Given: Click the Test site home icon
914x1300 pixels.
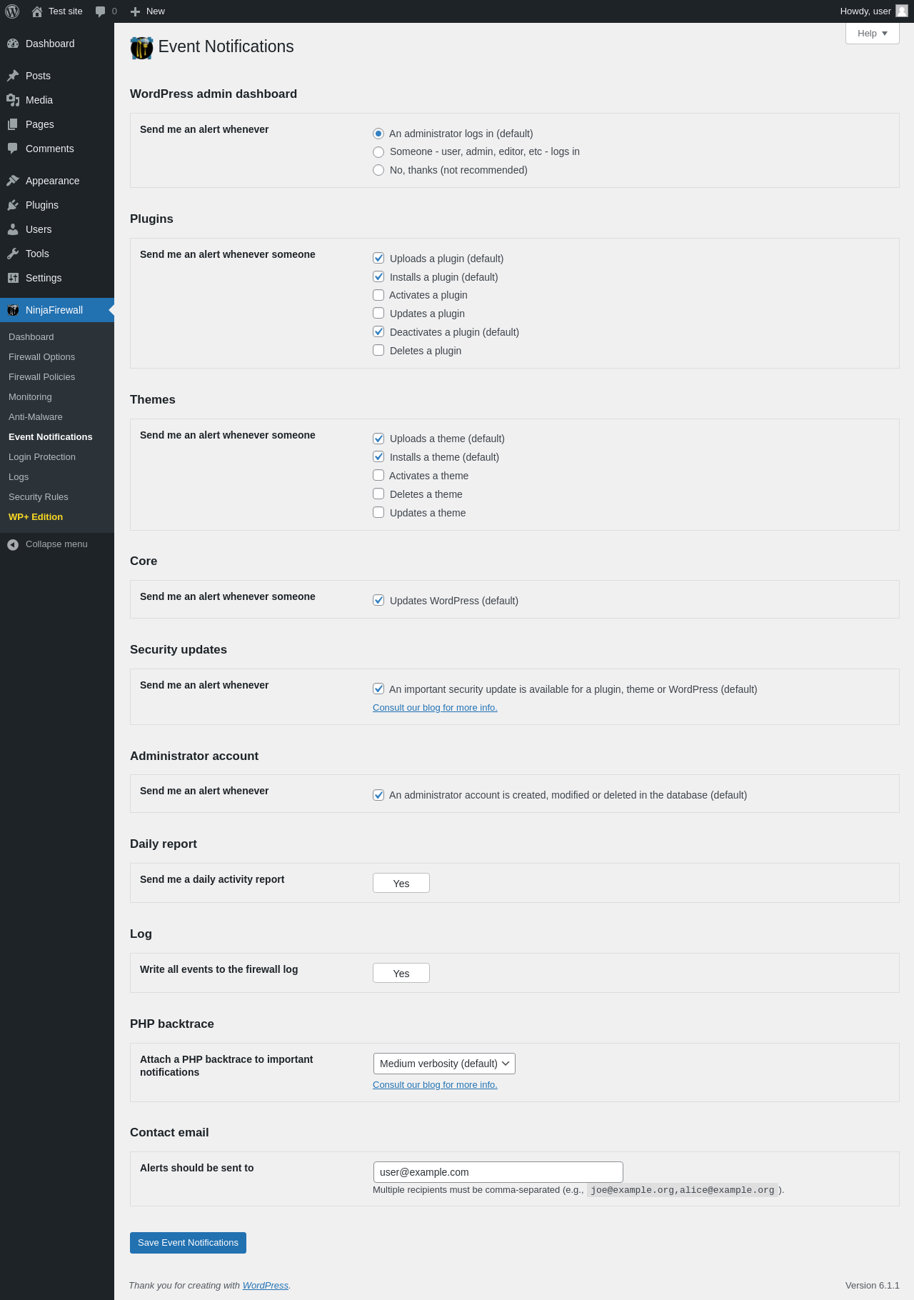Looking at the screenshot, I should (37, 11).
